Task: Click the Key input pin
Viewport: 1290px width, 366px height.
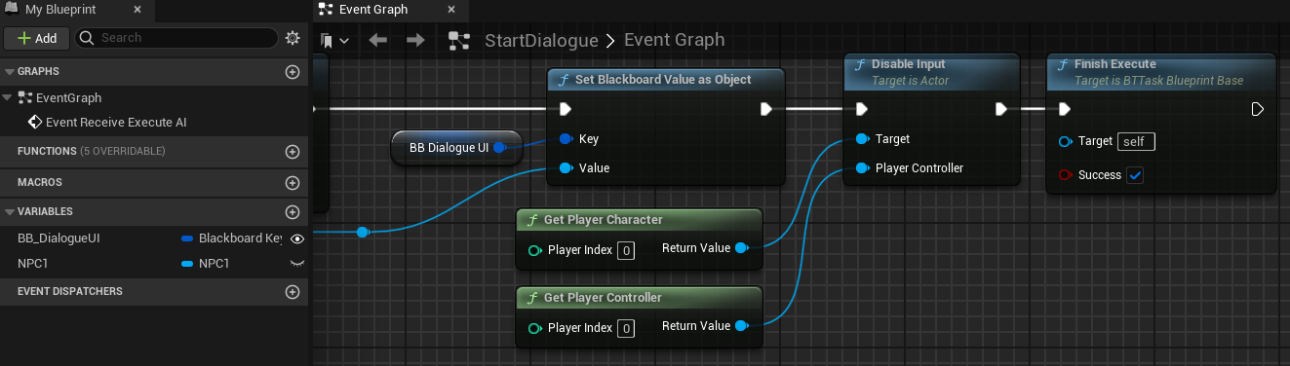Action: [x=566, y=139]
